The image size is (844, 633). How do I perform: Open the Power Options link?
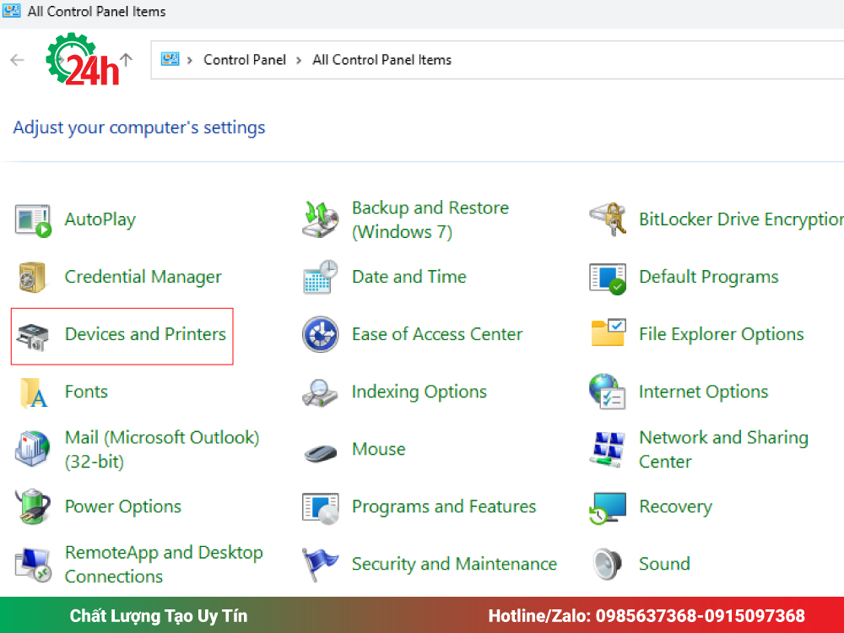pyautogui.click(x=122, y=506)
